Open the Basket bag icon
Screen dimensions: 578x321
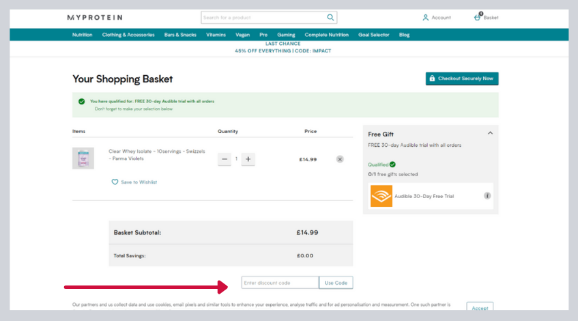[x=478, y=17]
